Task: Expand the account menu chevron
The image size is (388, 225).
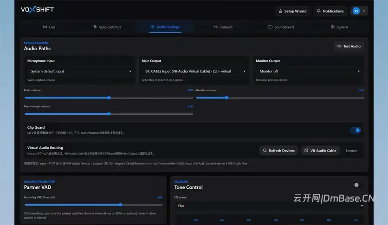Action: [364, 11]
